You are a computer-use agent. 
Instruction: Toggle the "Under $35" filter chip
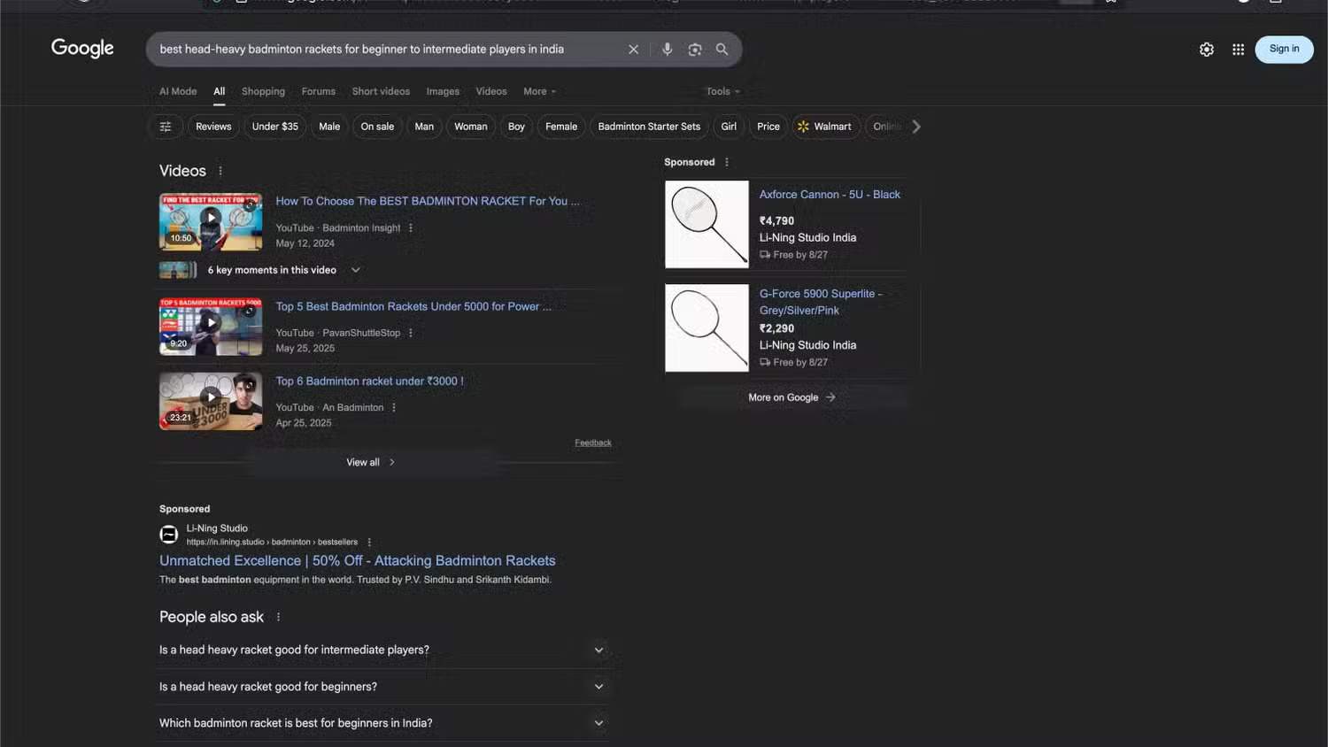click(x=274, y=126)
